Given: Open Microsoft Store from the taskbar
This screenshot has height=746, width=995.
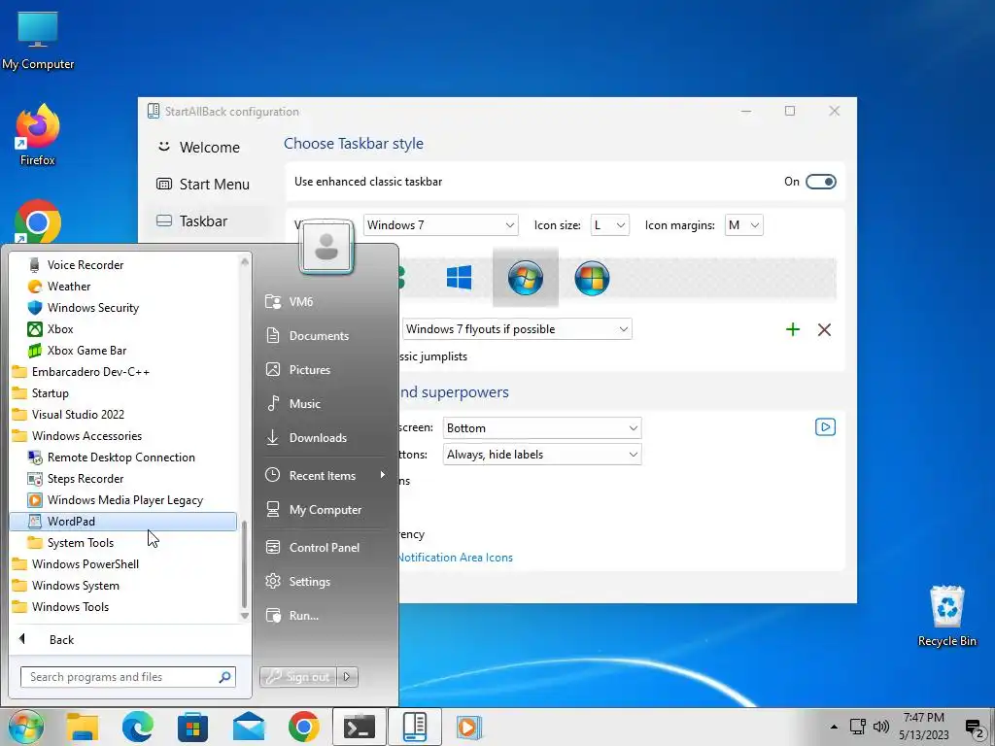Looking at the screenshot, I should tap(193, 727).
